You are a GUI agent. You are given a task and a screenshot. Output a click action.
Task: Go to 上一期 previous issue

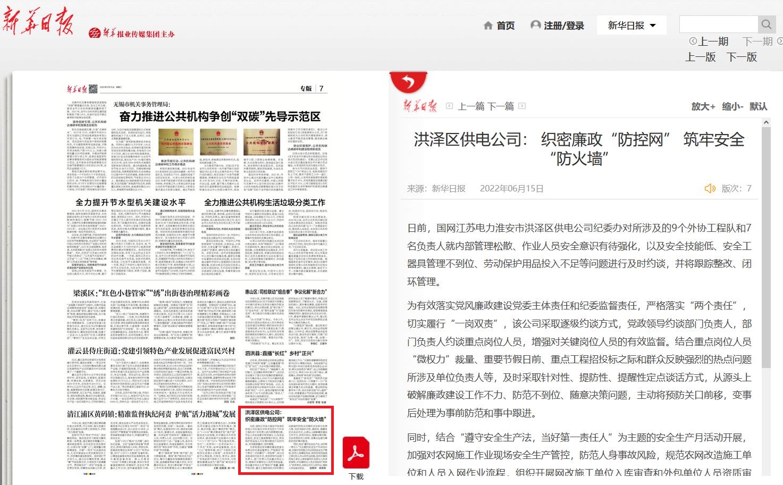click(709, 41)
